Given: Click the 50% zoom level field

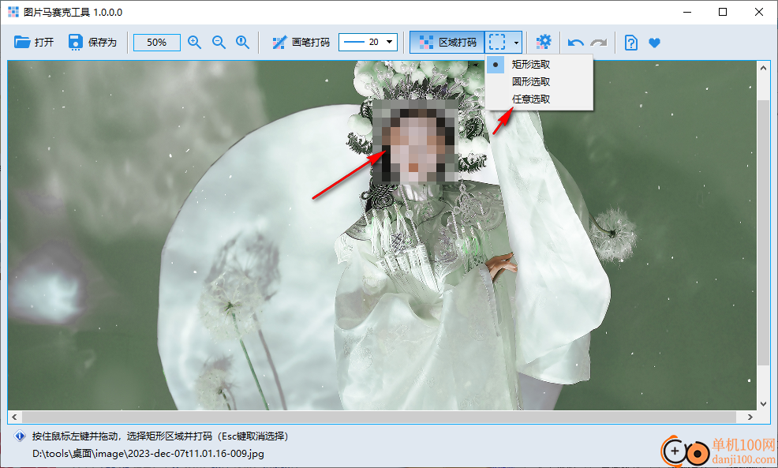Looking at the screenshot, I should [x=157, y=42].
